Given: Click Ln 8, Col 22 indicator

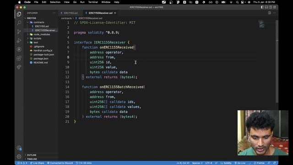Looking at the screenshot, I should pyautogui.click(x=183, y=163).
